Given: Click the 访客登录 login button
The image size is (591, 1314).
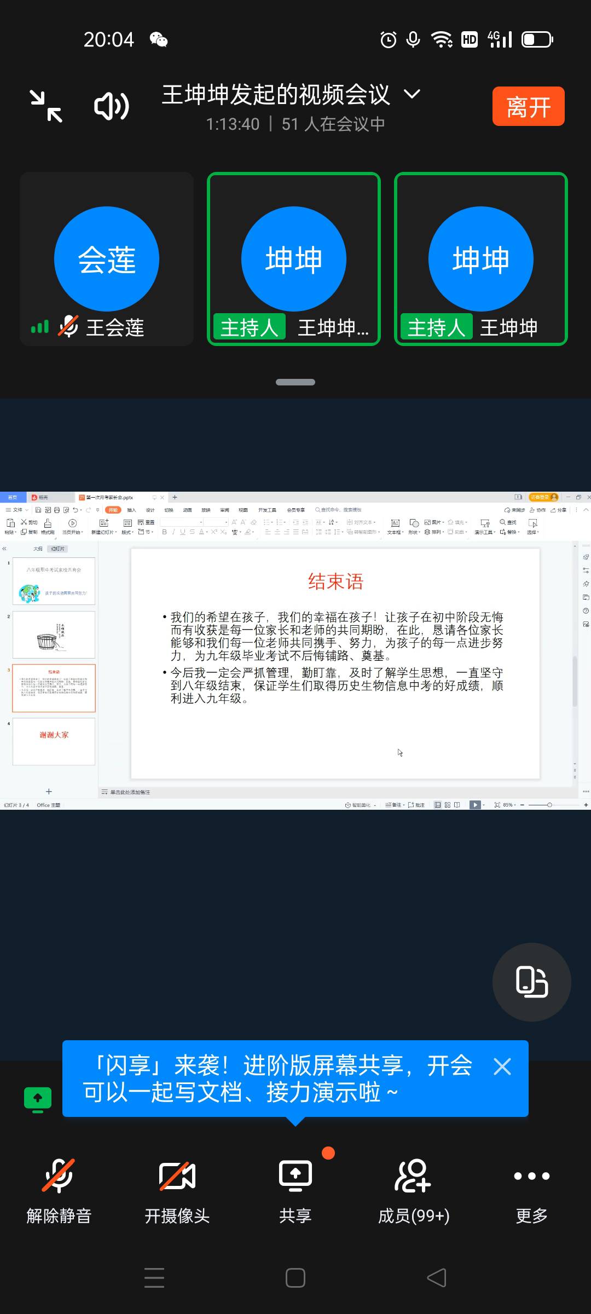Looking at the screenshot, I should [543, 497].
